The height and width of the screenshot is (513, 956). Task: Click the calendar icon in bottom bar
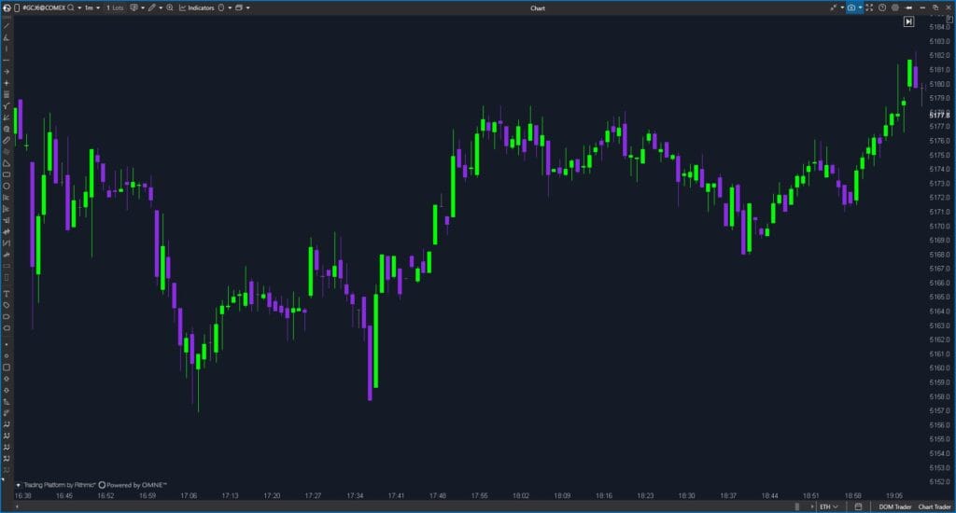(858, 506)
